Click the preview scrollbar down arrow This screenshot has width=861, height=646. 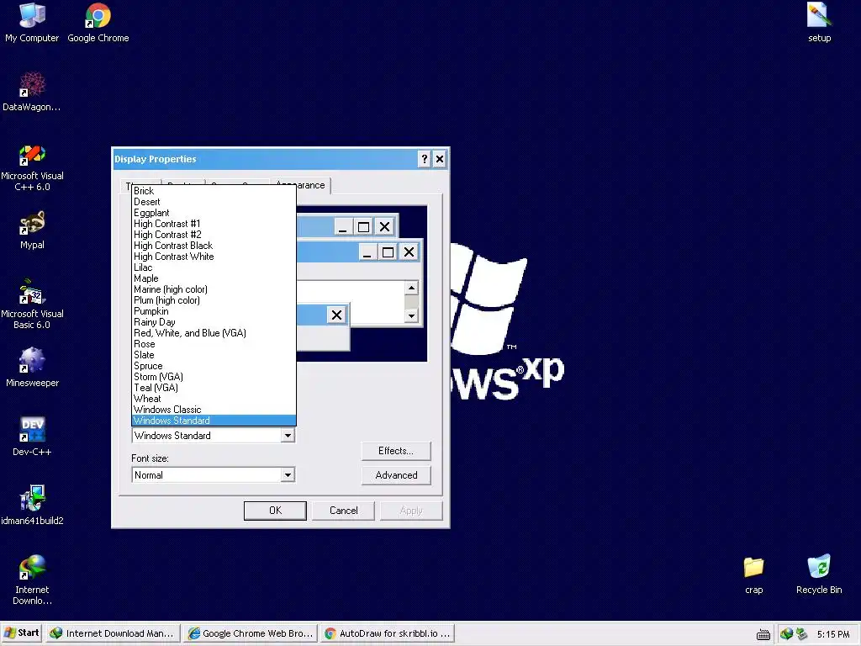(x=411, y=316)
